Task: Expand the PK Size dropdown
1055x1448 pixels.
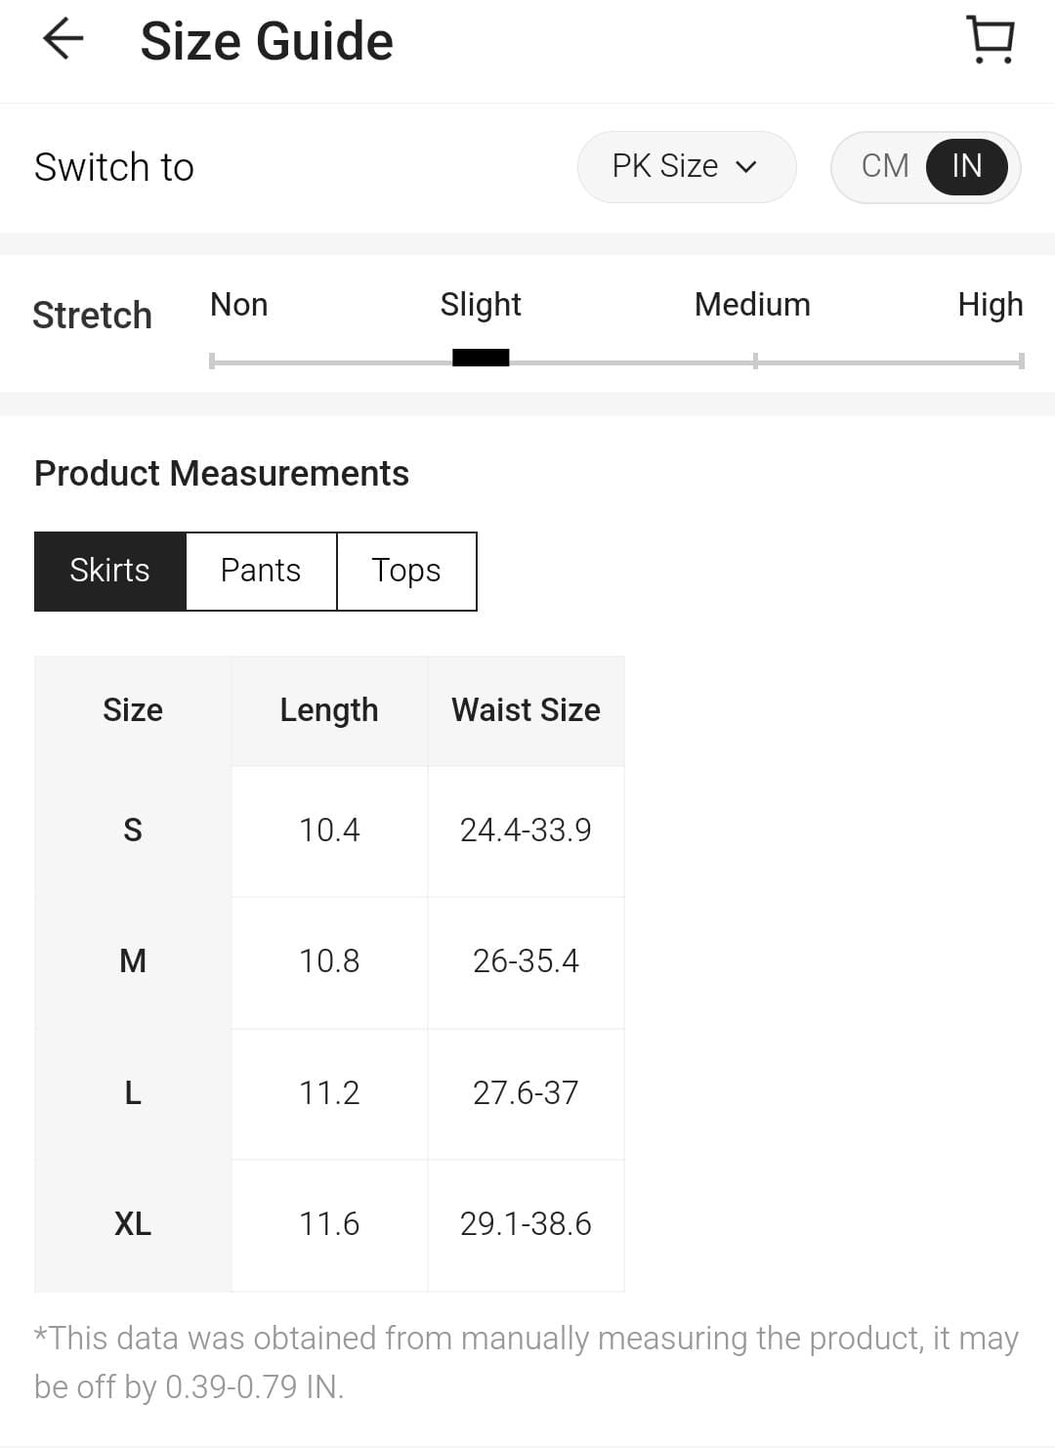Action: pos(686,167)
